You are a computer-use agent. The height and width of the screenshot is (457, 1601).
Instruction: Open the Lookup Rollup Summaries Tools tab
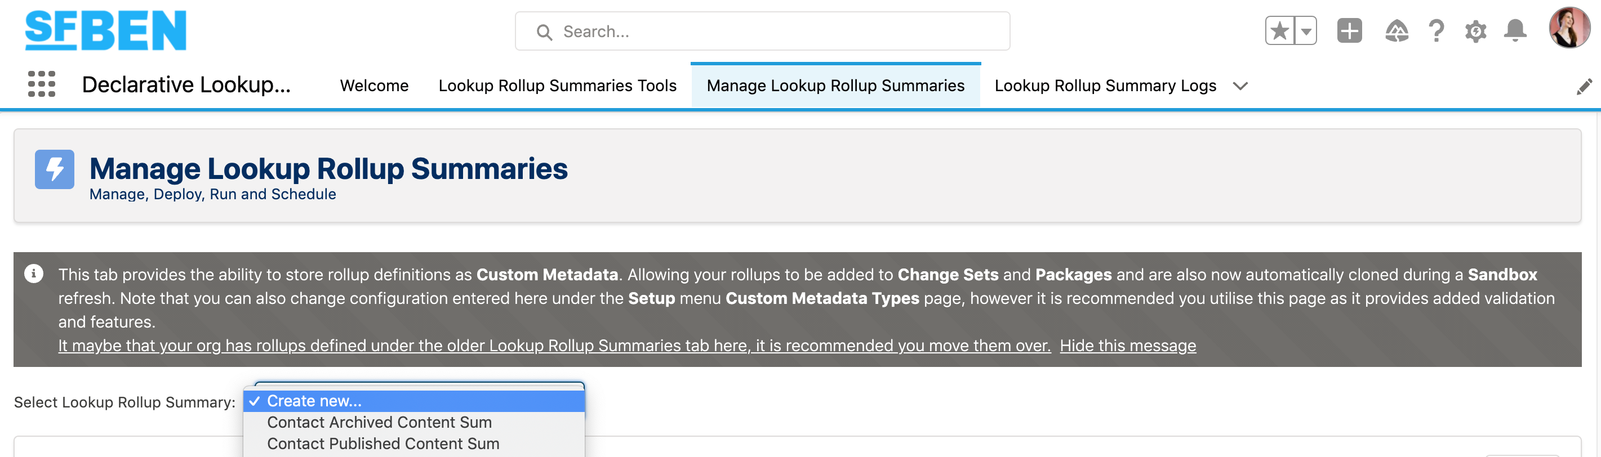pos(558,86)
